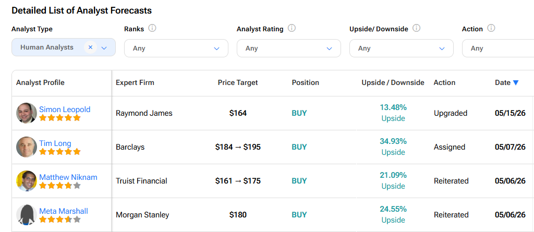Click the info icon next to Upside/ Downside
Image resolution: width=534 pixels, height=232 pixels.
pyautogui.click(x=417, y=28)
